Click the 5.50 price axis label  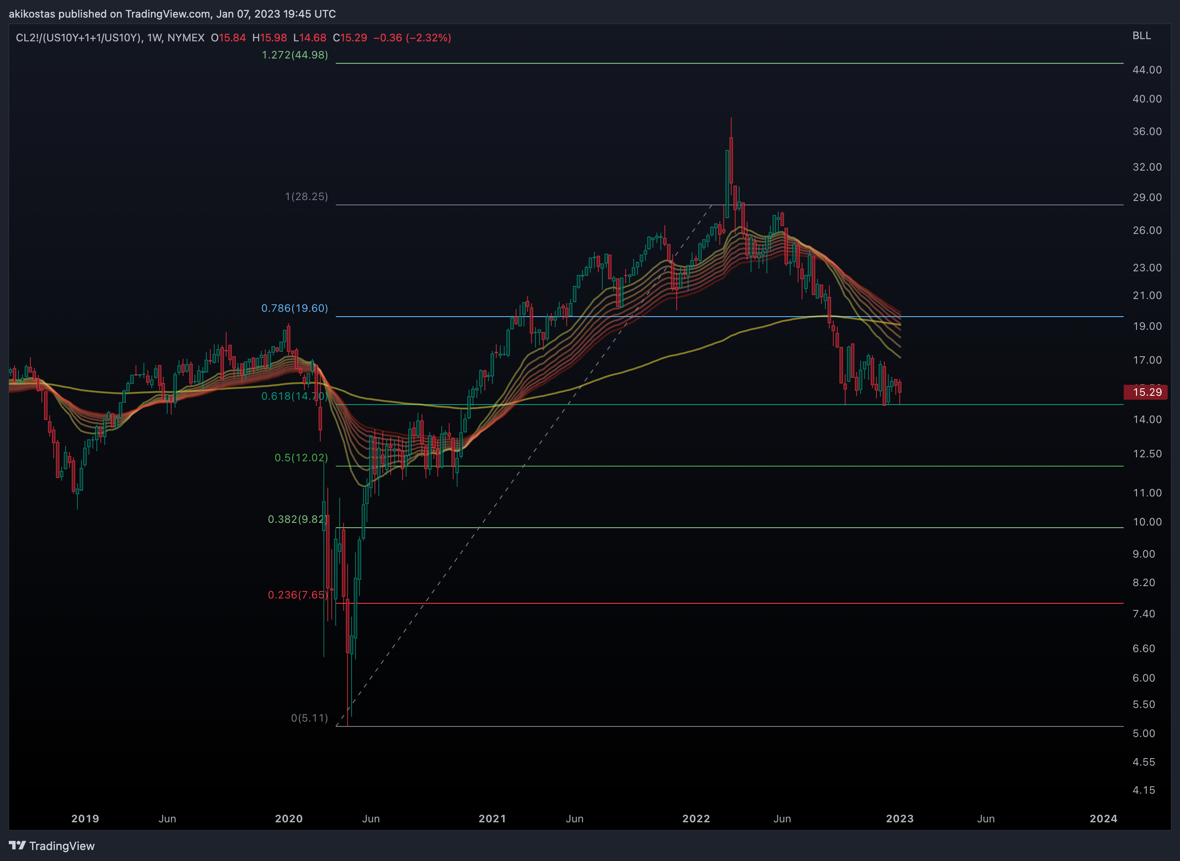click(1144, 704)
